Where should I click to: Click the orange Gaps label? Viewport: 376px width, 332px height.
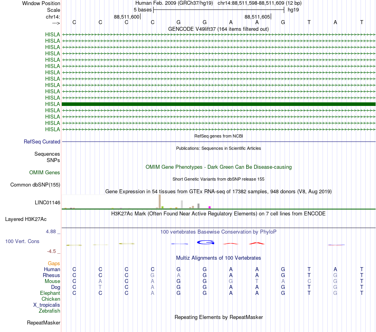[x=54, y=264]
